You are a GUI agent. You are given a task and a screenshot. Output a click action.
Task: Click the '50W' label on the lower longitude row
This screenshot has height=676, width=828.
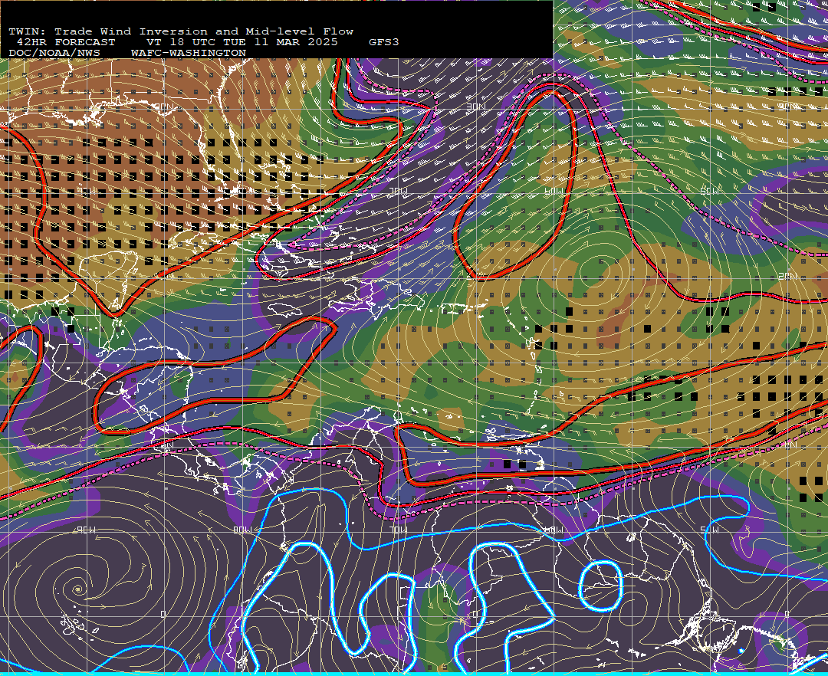709,530
